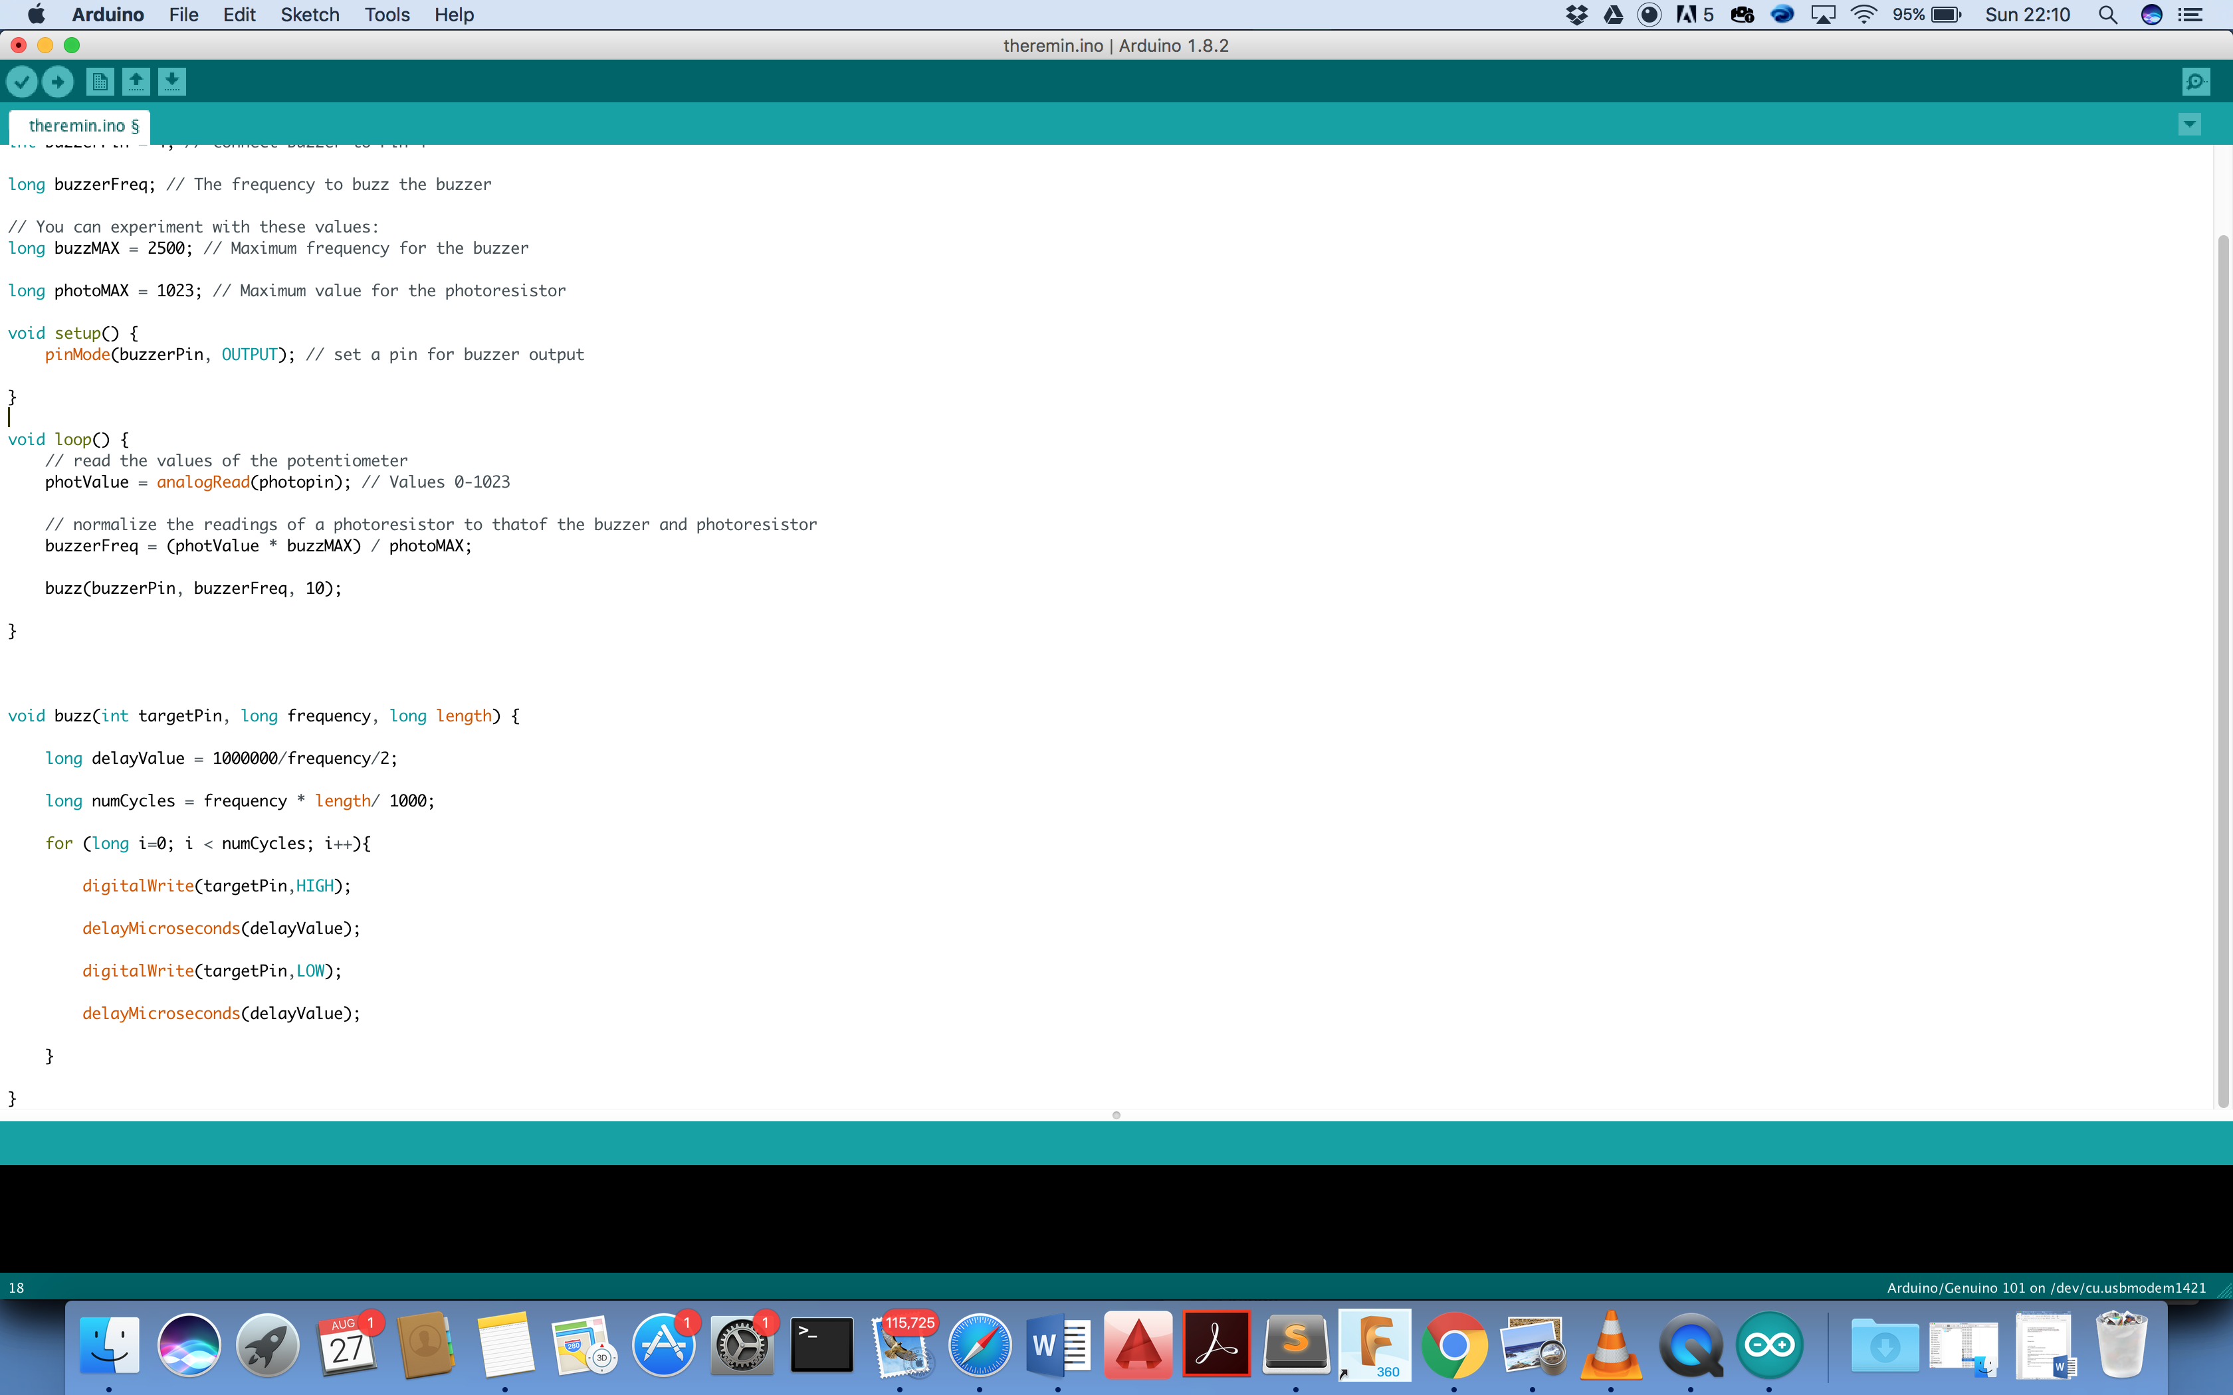This screenshot has width=2233, height=1395.
Task: Click 'long photoMAX = 1023;' line
Action: click(287, 291)
